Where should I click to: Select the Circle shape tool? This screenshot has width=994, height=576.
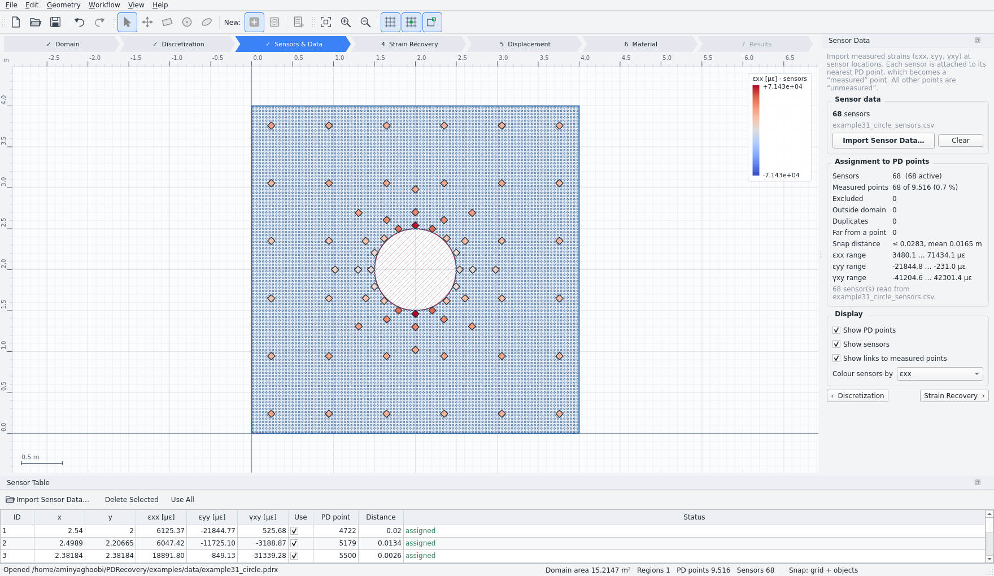point(187,22)
